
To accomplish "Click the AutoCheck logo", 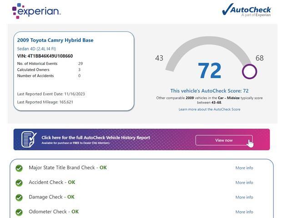I will (246, 10).
